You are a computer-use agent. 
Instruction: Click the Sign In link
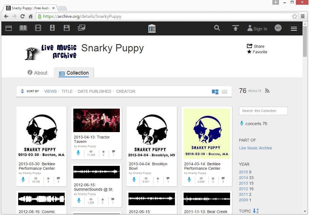point(257,29)
